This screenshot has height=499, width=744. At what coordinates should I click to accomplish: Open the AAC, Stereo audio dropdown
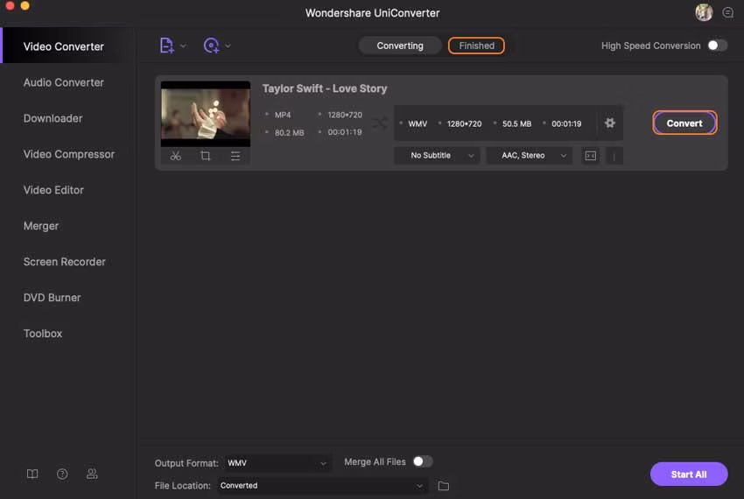pos(529,155)
